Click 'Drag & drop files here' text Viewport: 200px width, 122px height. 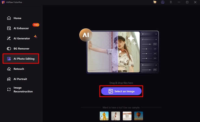coord(121,83)
